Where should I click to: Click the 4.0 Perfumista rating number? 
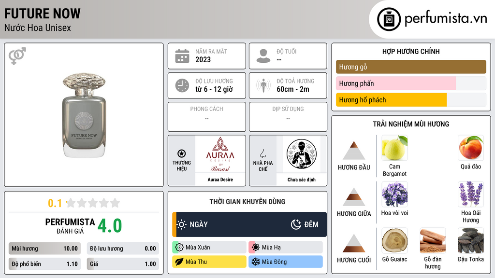click(110, 226)
